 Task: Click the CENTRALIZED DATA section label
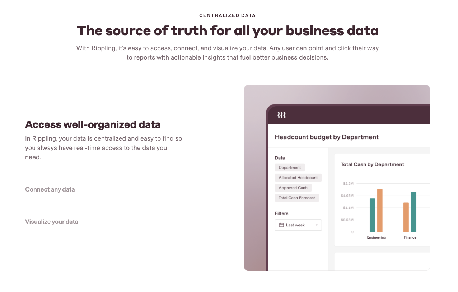[x=227, y=15]
